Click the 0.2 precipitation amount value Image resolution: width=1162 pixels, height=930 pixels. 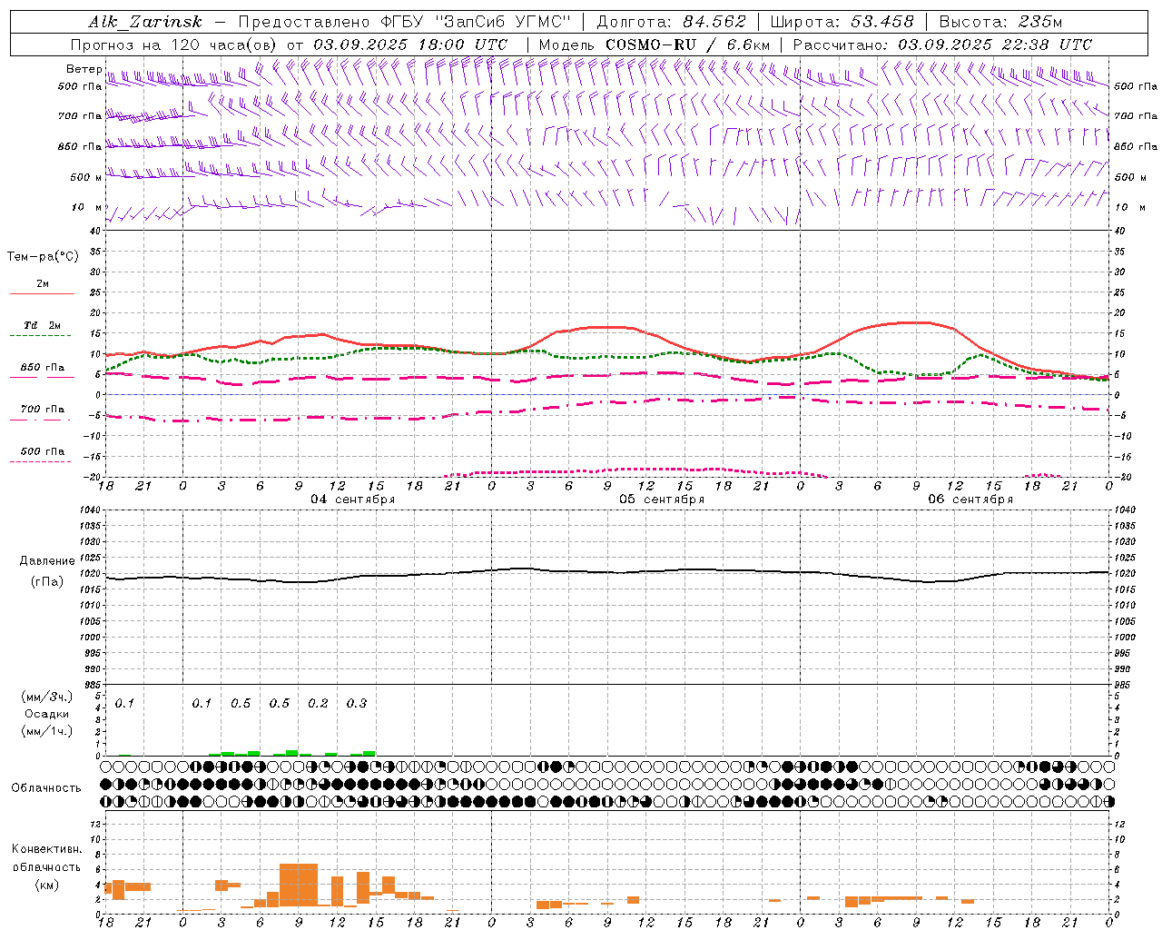tap(318, 703)
